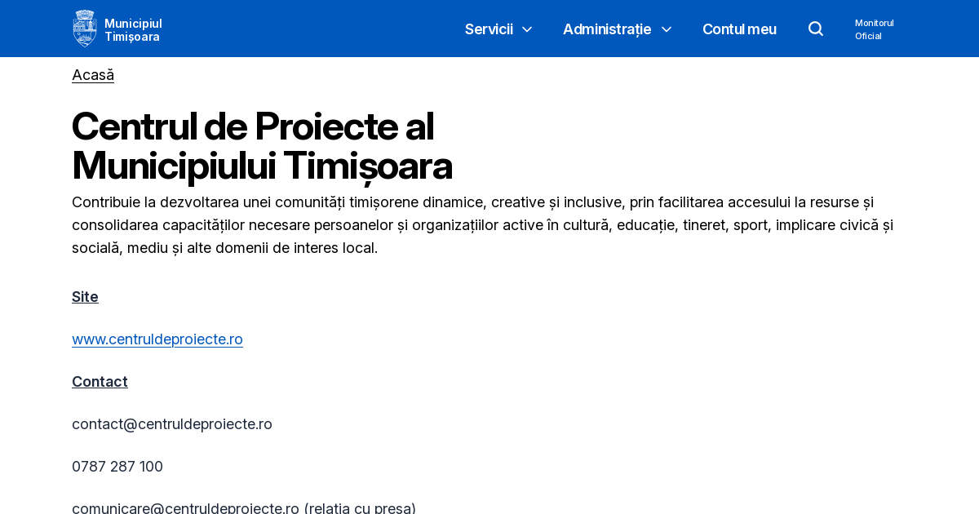Collapse the Servicii navigation chevron
This screenshot has height=514, width=979.
(526, 29)
